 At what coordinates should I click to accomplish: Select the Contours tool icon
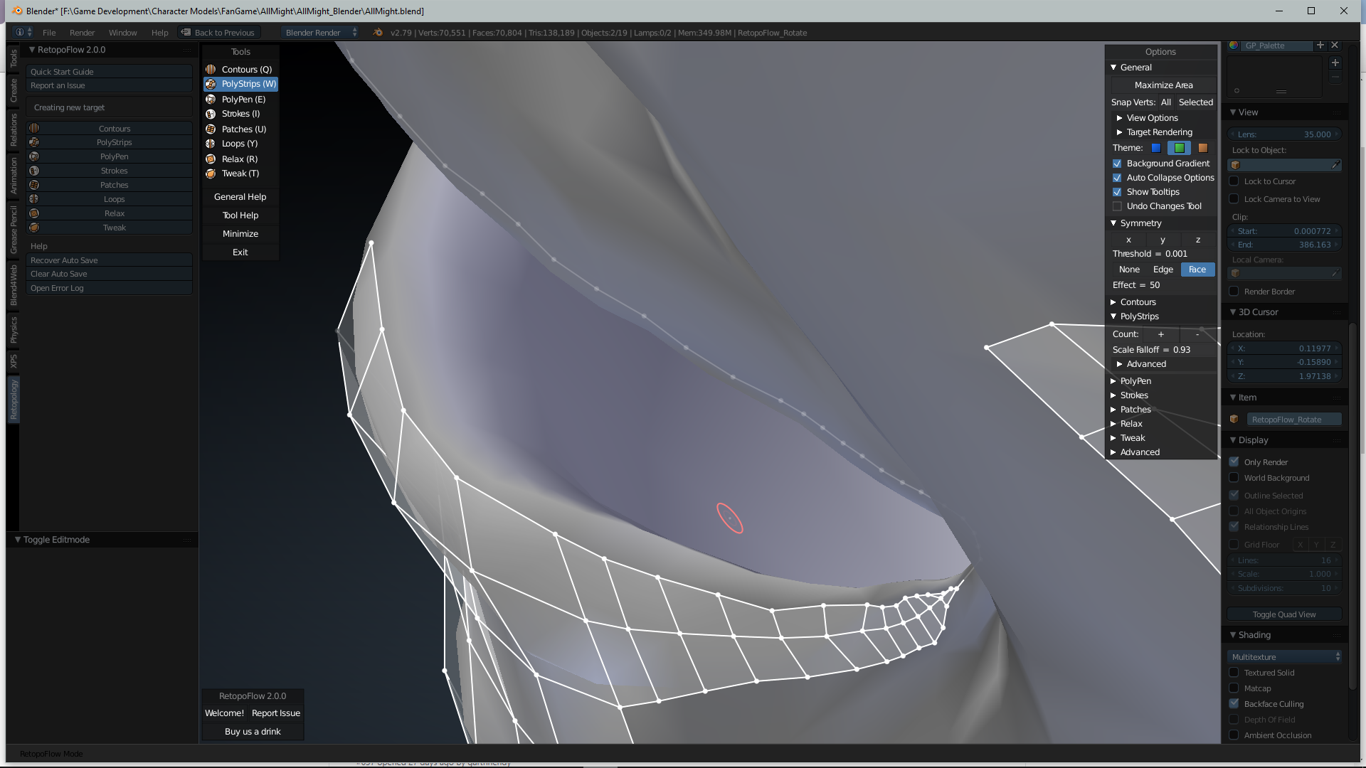(211, 69)
